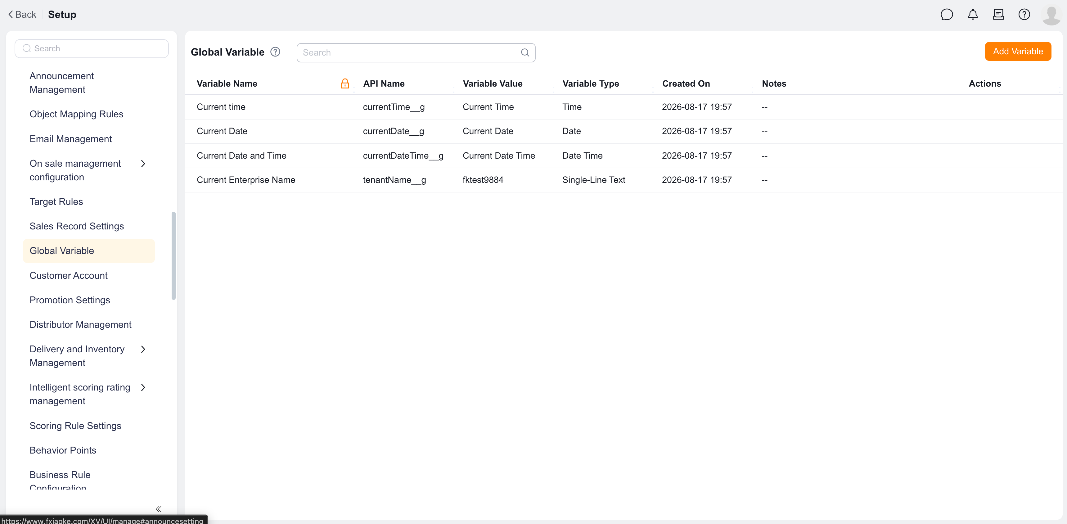Open Distributor Management
This screenshot has height=524, width=1067.
pos(80,325)
